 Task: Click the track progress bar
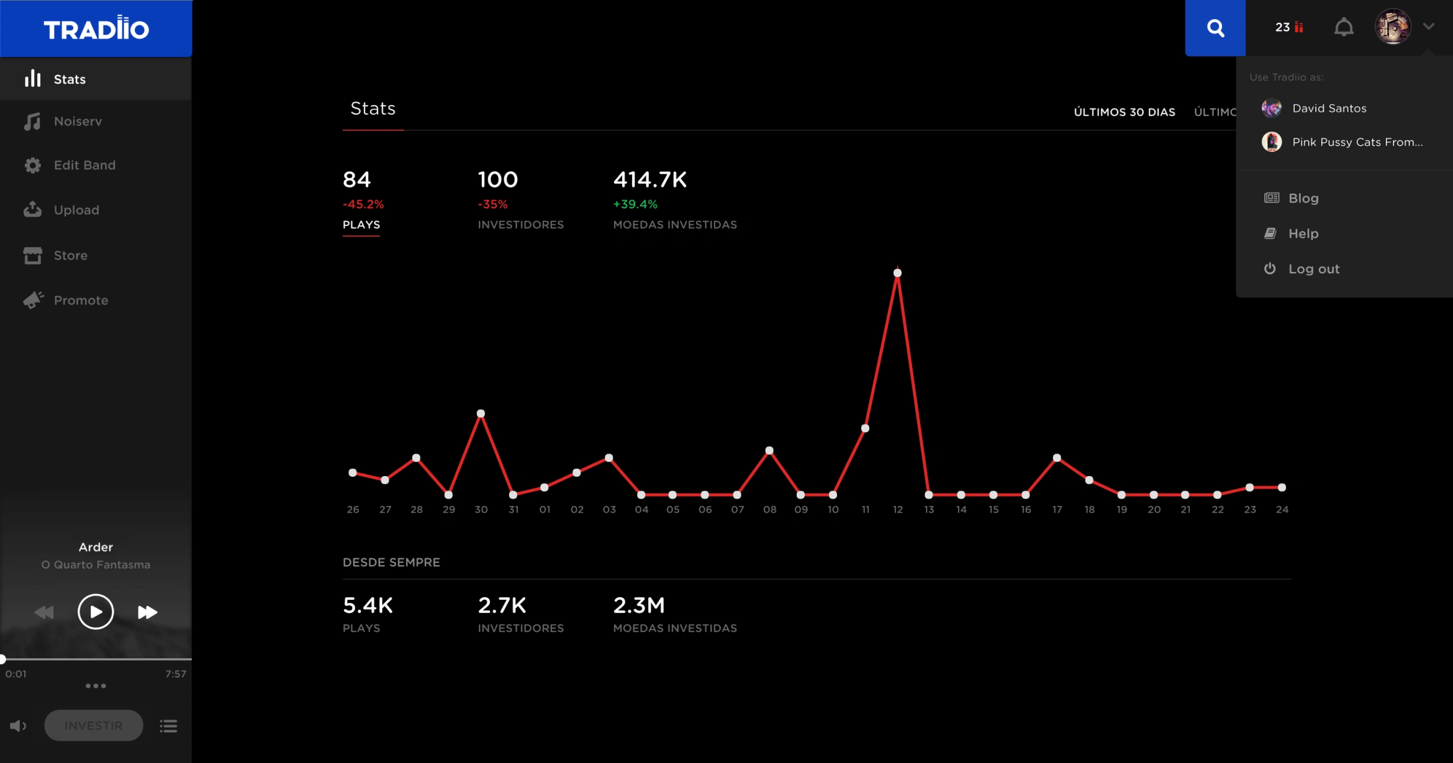click(96, 659)
